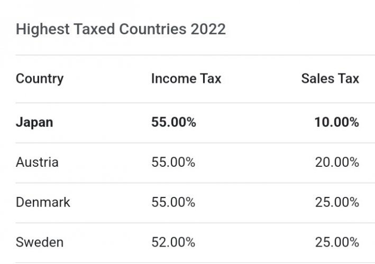Click the Highest Taxed Countries 2022 title

[x=121, y=30]
